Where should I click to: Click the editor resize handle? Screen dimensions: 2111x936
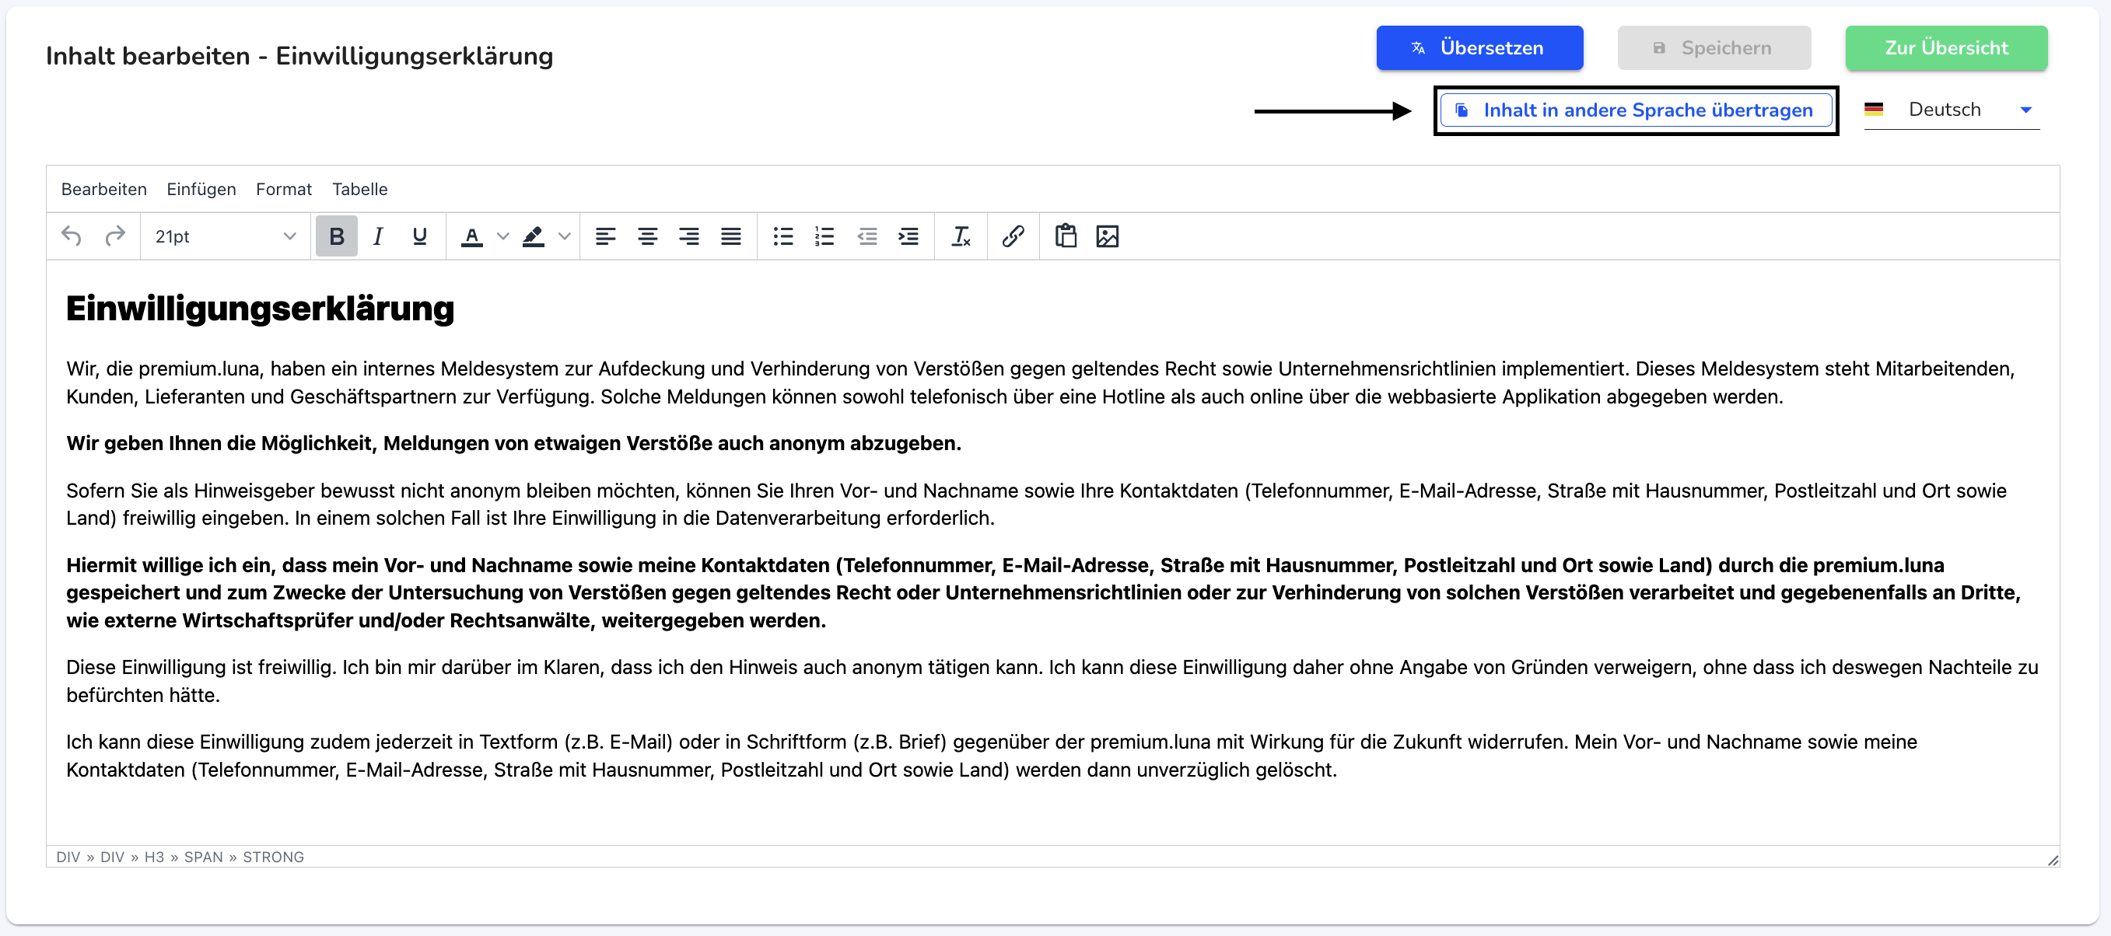2052,860
